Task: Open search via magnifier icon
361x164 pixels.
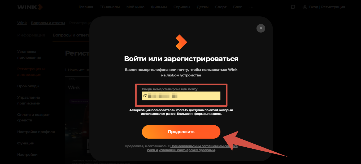Action: tap(293, 7)
